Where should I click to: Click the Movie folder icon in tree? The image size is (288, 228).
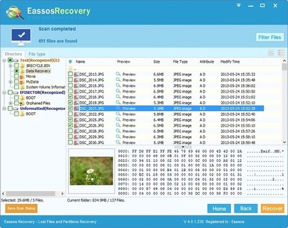22,77
